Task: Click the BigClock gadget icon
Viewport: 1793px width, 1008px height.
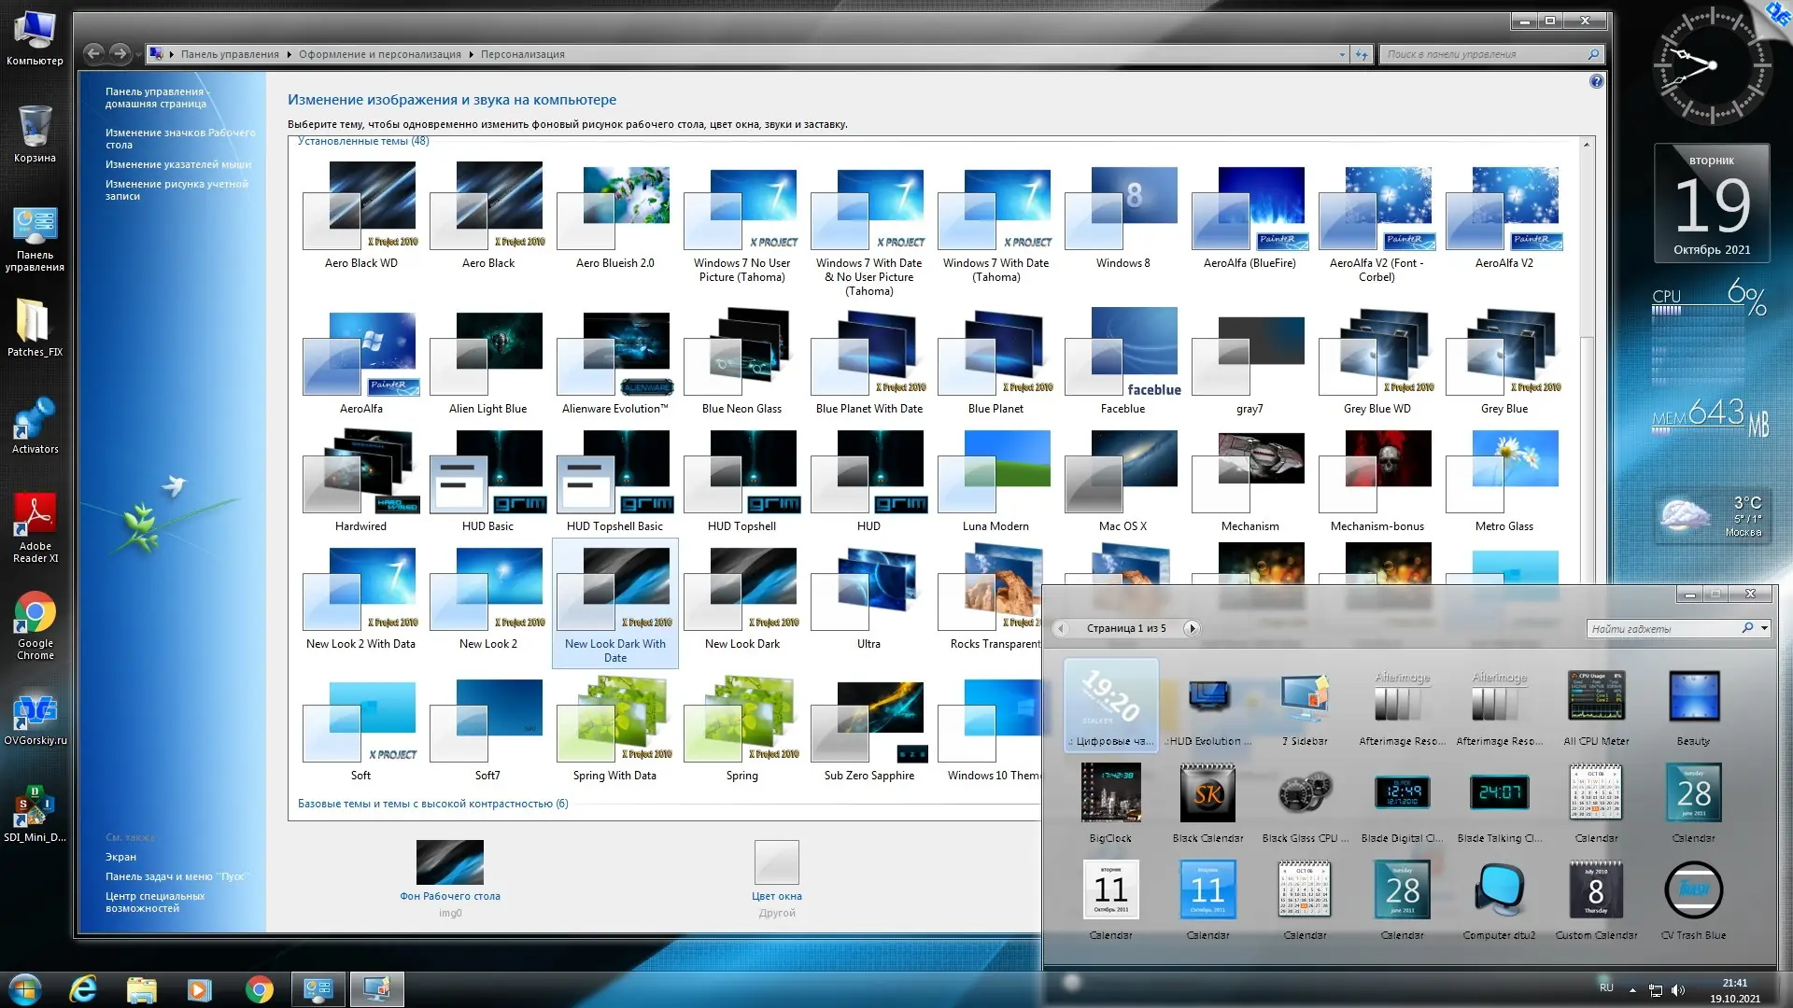Action: click(1110, 794)
